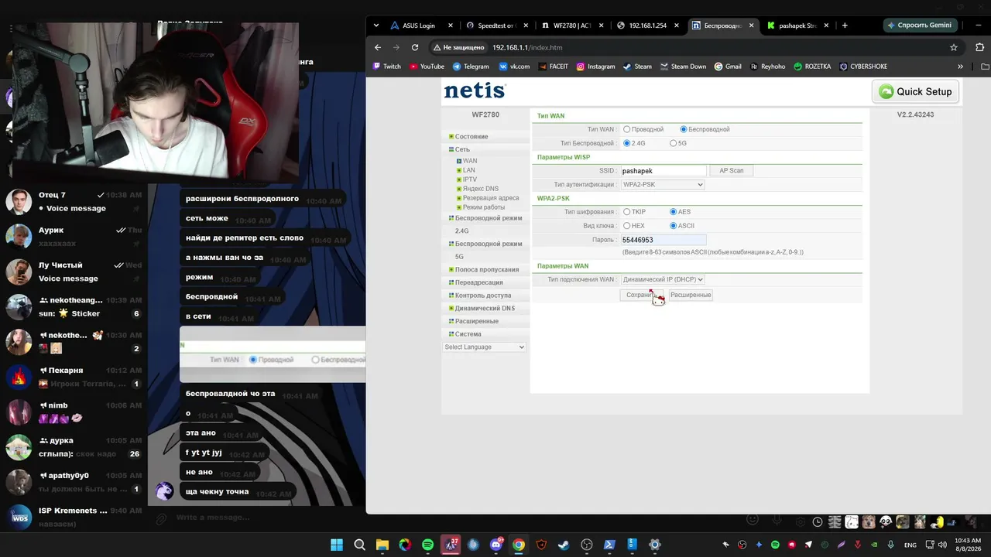The width and height of the screenshot is (991, 557).
Task: Click the Сохранить button
Action: tap(641, 295)
